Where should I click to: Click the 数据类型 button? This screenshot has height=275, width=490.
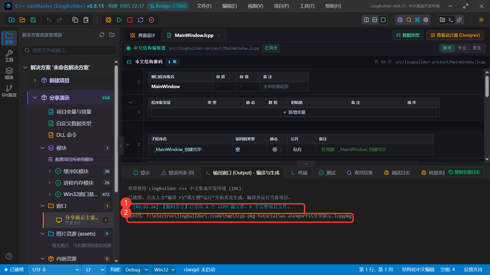click(x=408, y=35)
